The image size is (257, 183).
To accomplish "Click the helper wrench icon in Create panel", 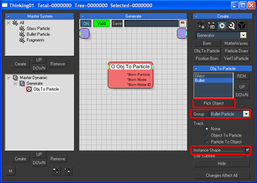I will coord(232,26).
